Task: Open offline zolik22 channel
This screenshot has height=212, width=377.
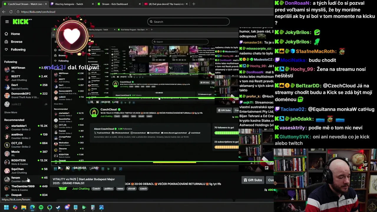Action: (x=26, y=104)
